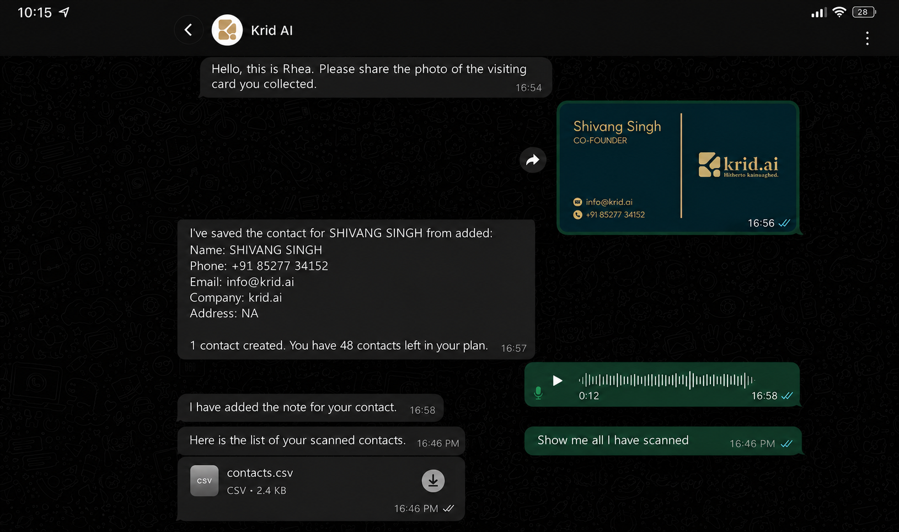Go back using the chevron arrow
The width and height of the screenshot is (899, 532).
click(x=189, y=30)
